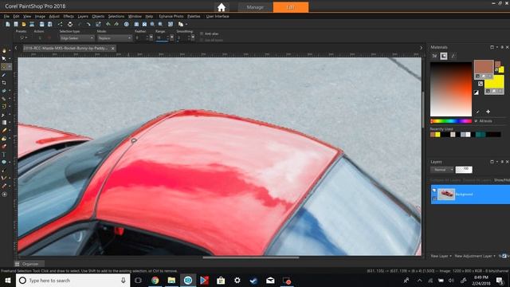Click the Share toolbar icon

click(61, 24)
